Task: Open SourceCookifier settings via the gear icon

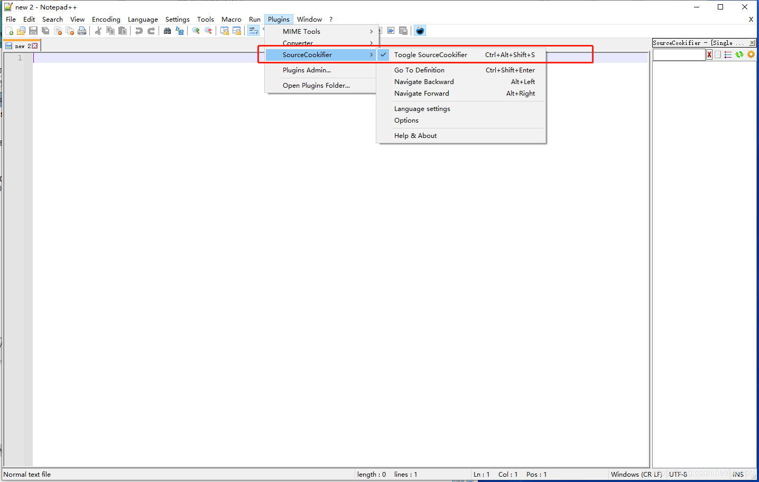Action: pyautogui.click(x=751, y=54)
